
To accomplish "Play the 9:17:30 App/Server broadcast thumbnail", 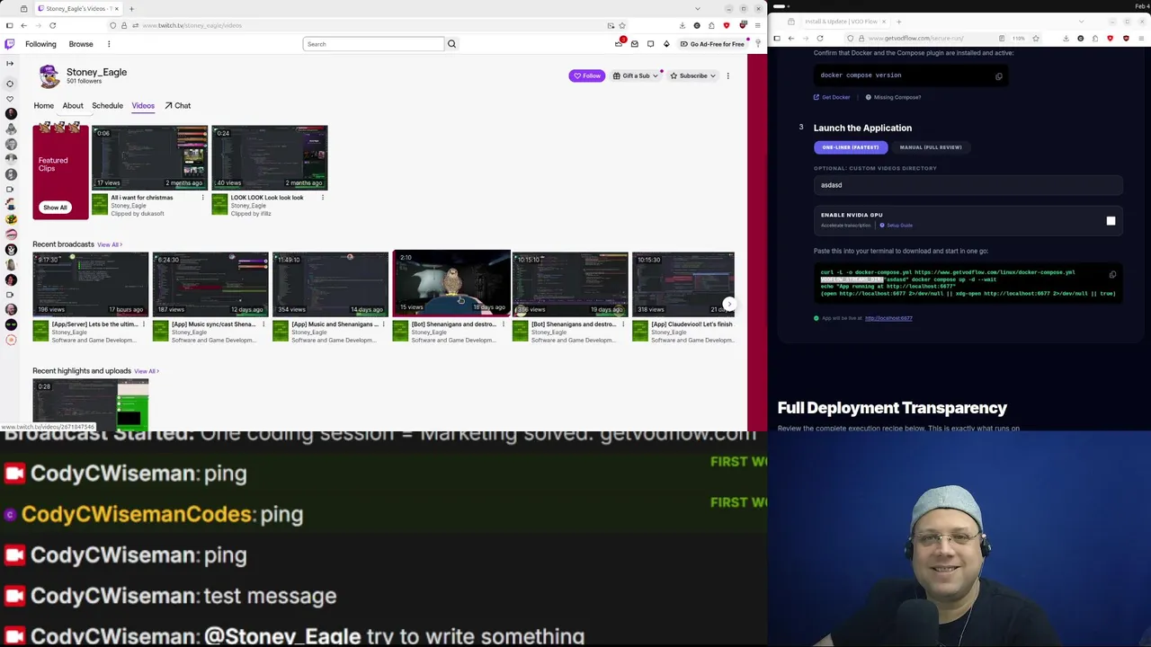I will [91, 285].
